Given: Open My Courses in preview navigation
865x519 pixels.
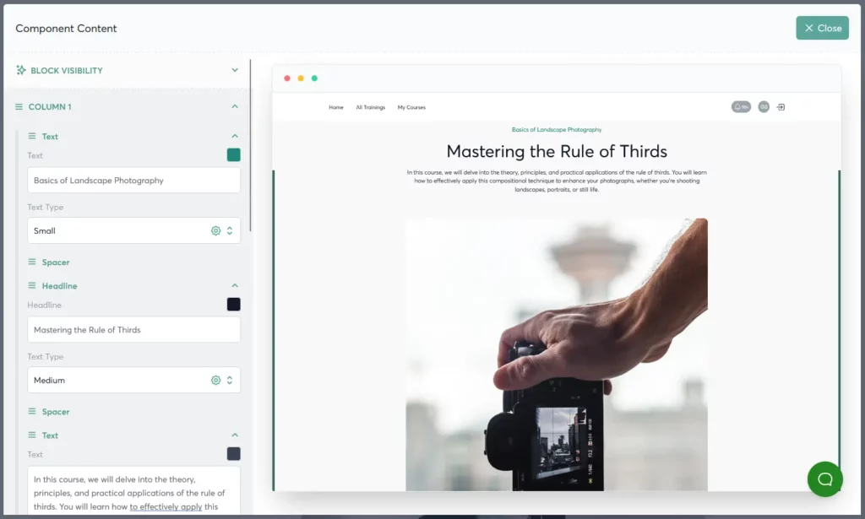Looking at the screenshot, I should point(411,107).
